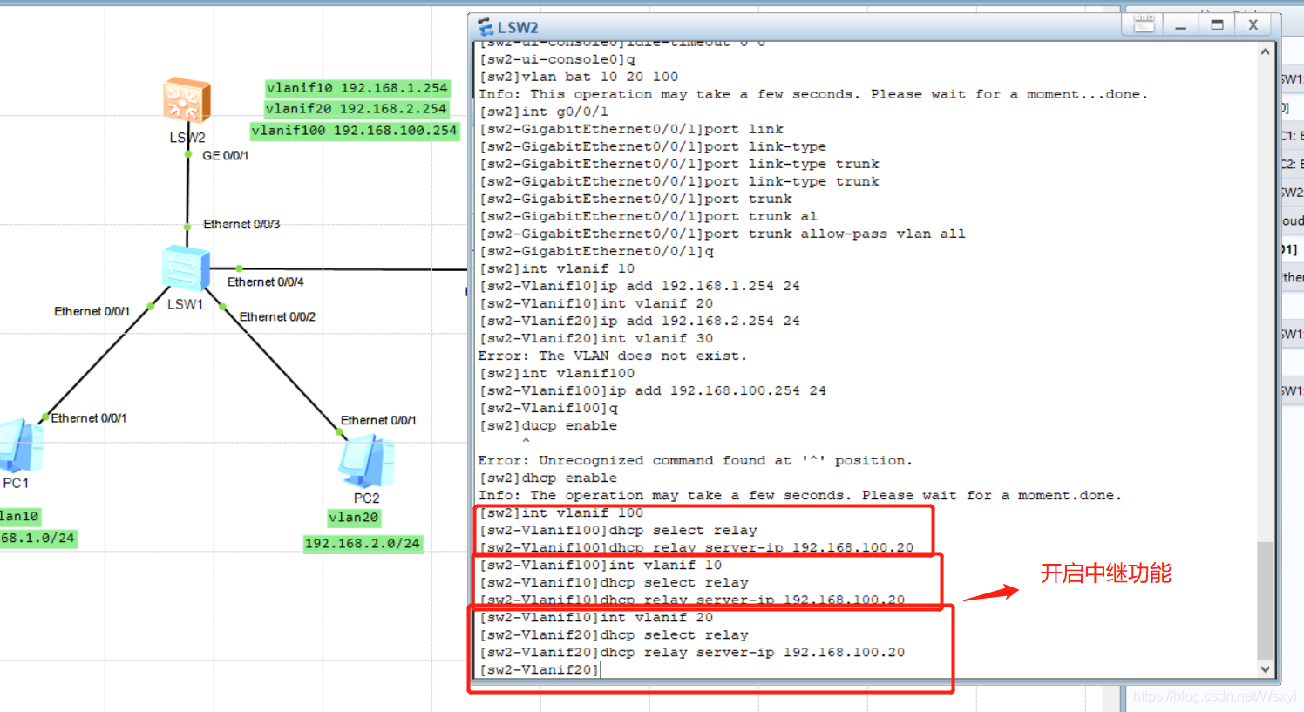Click the '[sw2-Vlanif10]int vlanif 20' line
Screen dimensions: 1304x712
coord(595,617)
